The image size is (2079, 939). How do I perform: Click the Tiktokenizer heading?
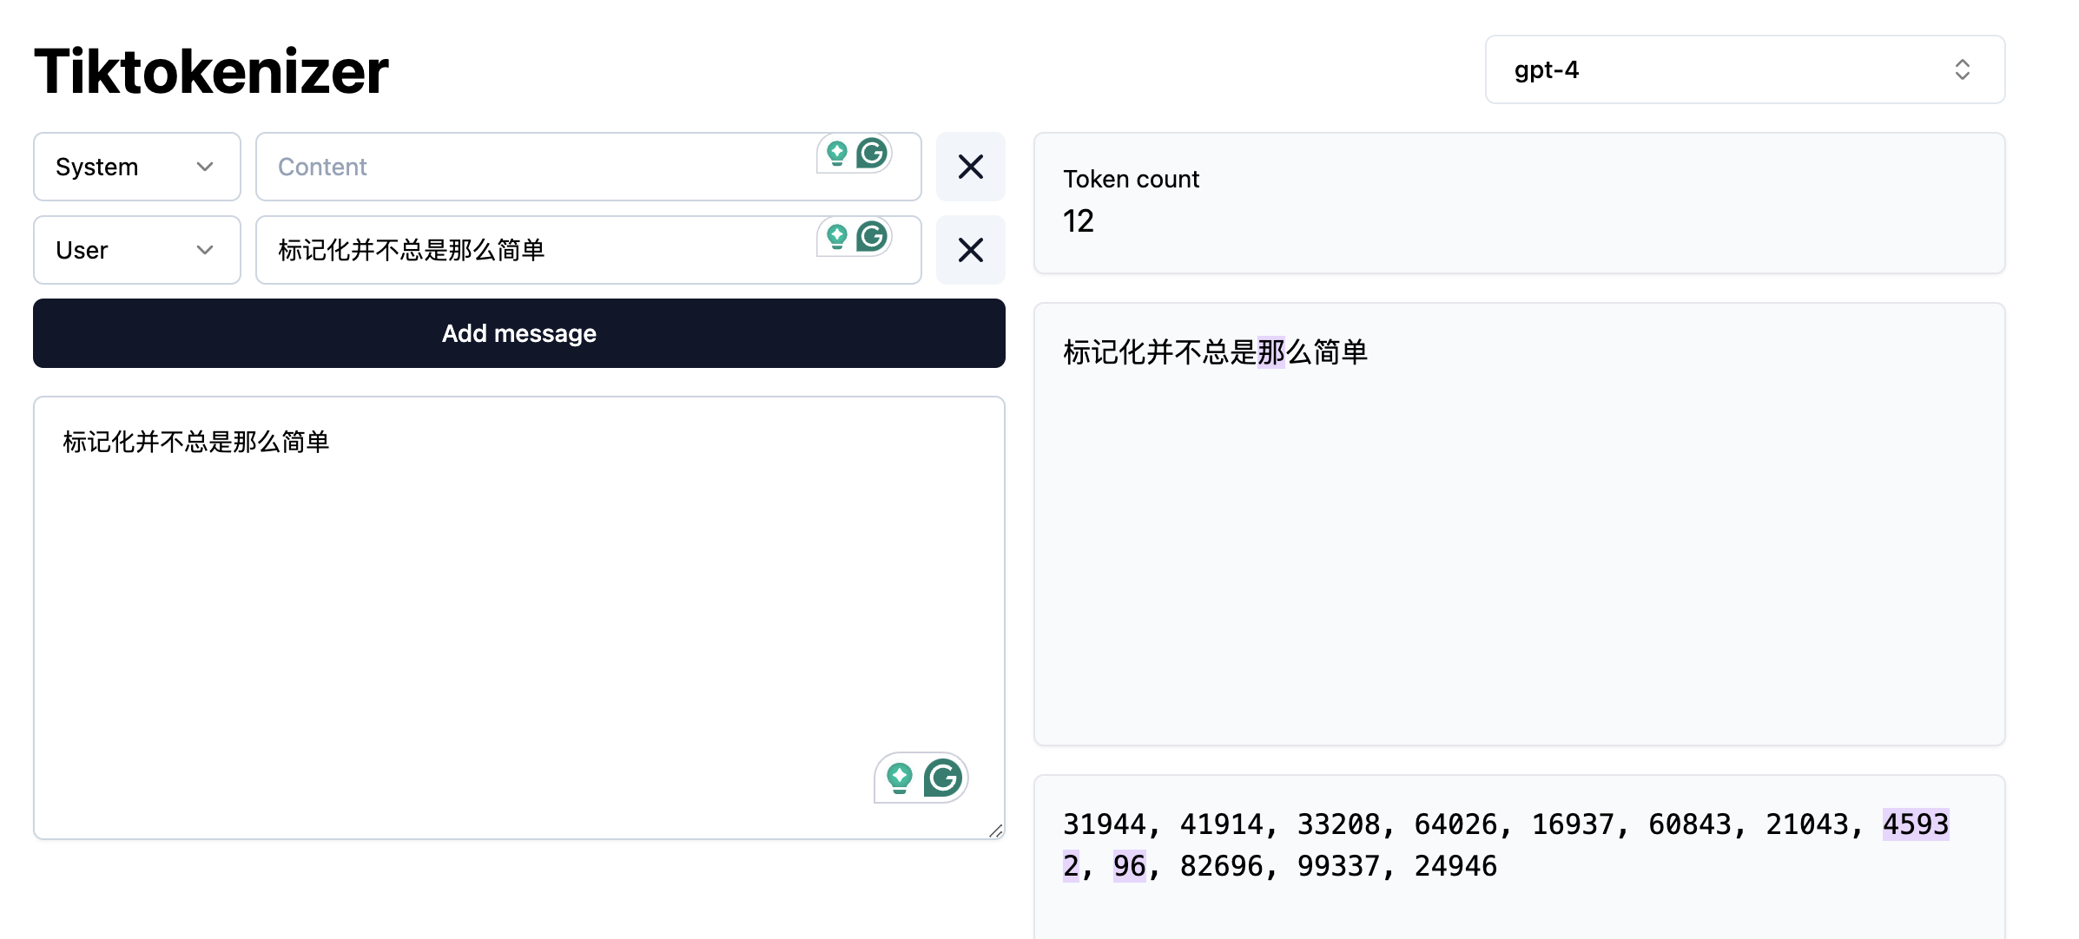click(211, 71)
